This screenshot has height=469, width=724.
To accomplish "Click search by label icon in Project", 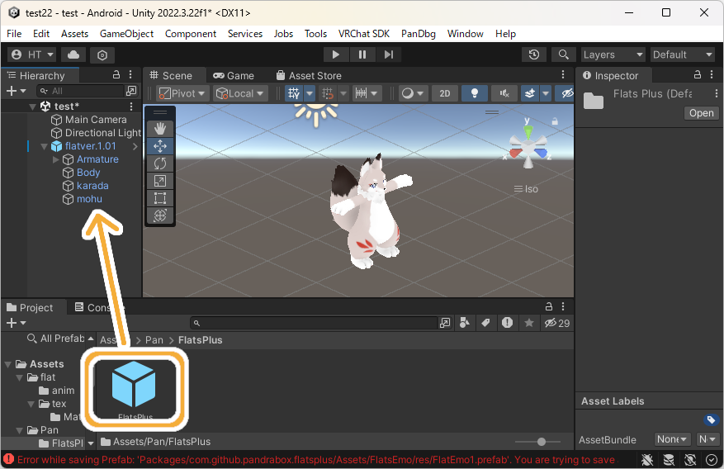I will click(x=485, y=323).
